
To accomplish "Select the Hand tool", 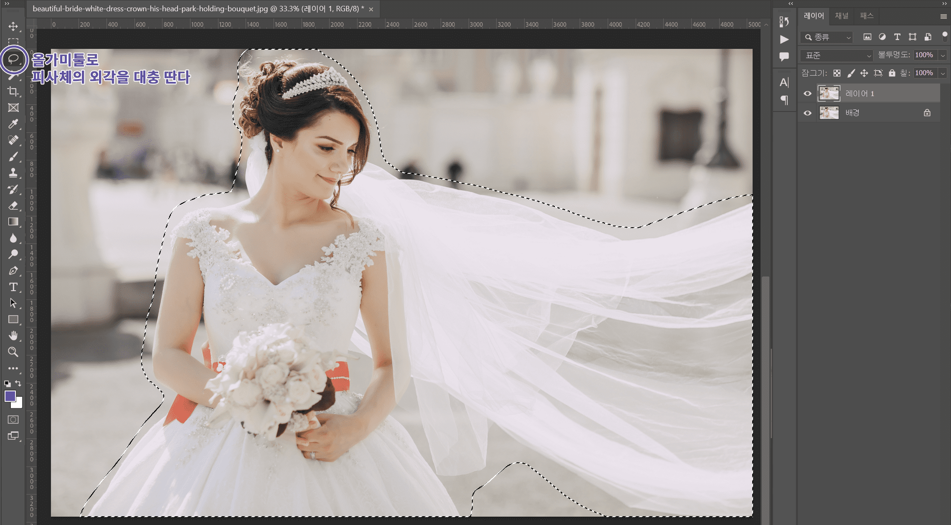I will (x=13, y=335).
